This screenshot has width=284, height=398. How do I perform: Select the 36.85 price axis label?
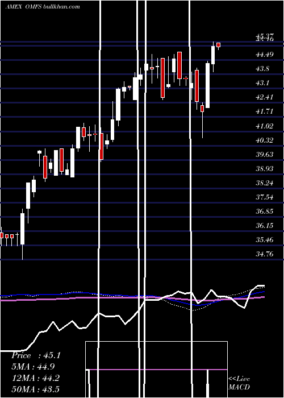coord(265,211)
